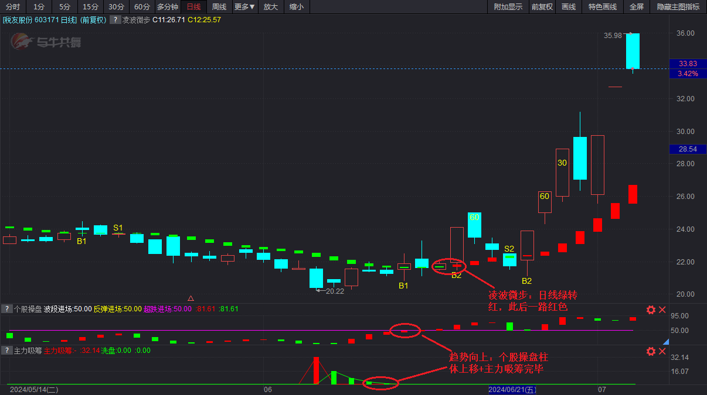Toggle 前复权 in the top toolbar
The height and width of the screenshot is (395, 707).
pyautogui.click(x=542, y=7)
